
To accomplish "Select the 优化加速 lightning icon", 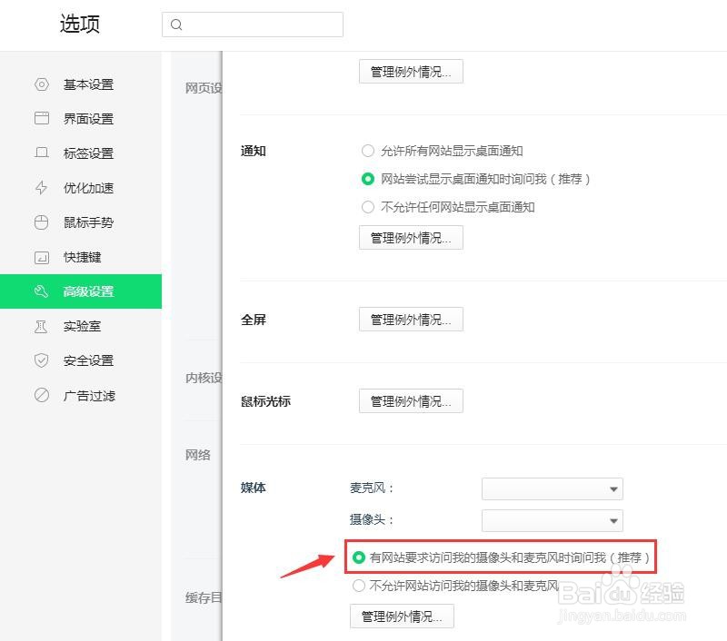I will coord(42,188).
